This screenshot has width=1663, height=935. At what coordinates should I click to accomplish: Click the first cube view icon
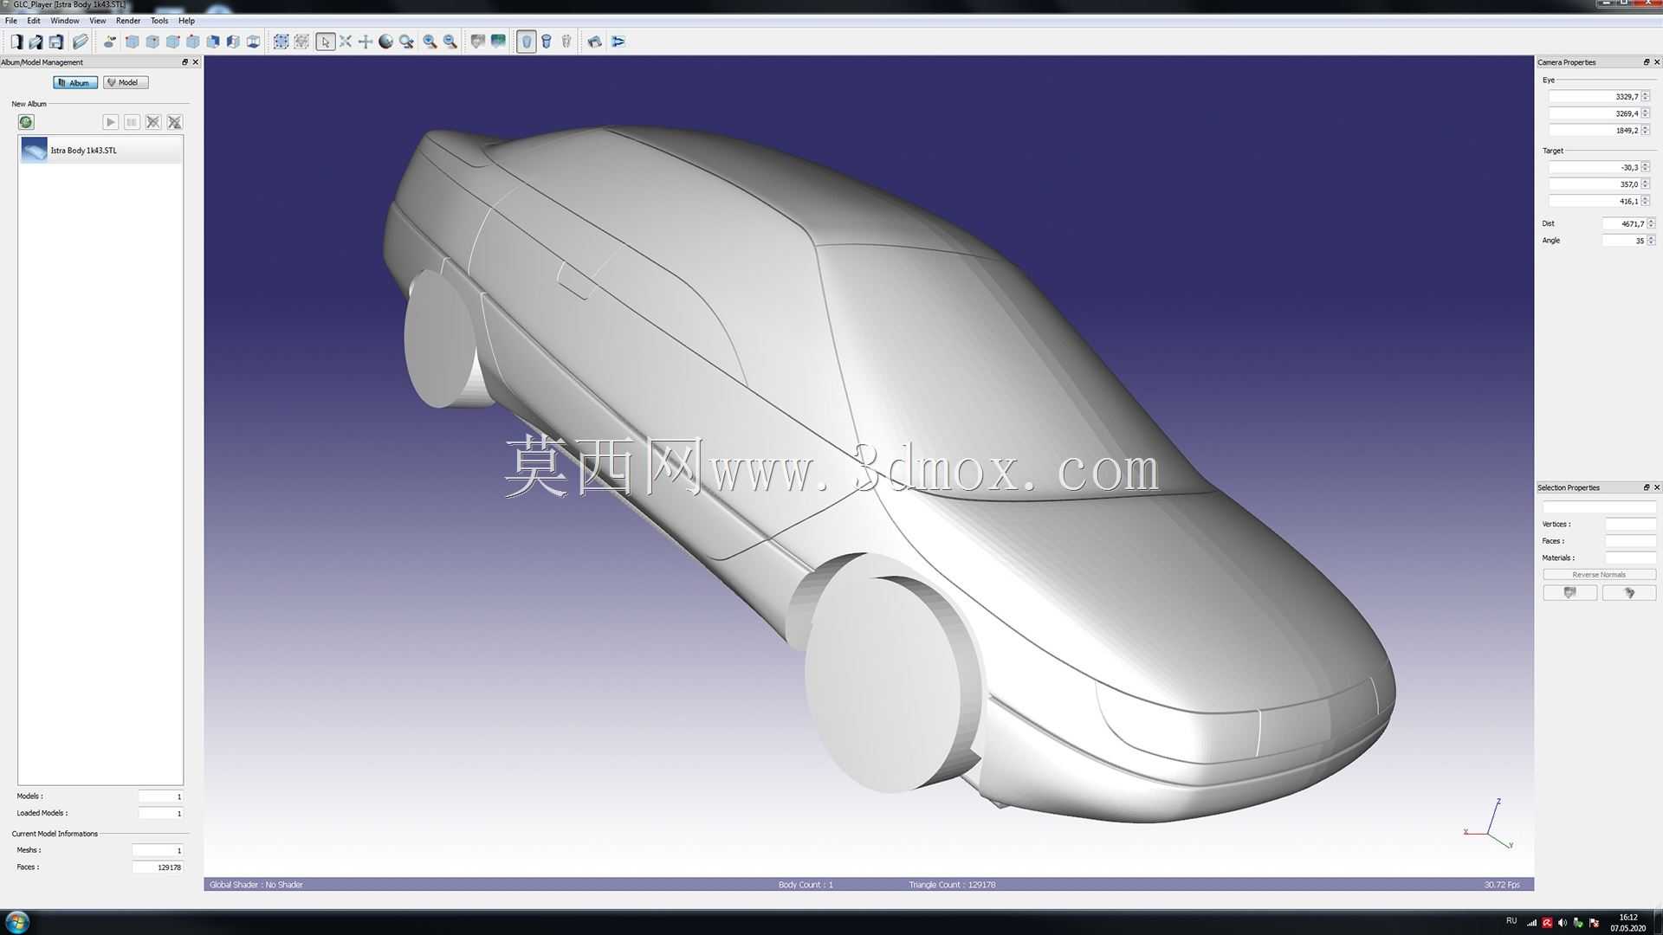click(x=132, y=42)
